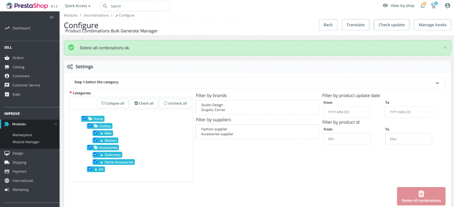Collapse the Modules menu arrow
Image resolution: width=454 pixels, height=207 pixels.
(x=55, y=124)
